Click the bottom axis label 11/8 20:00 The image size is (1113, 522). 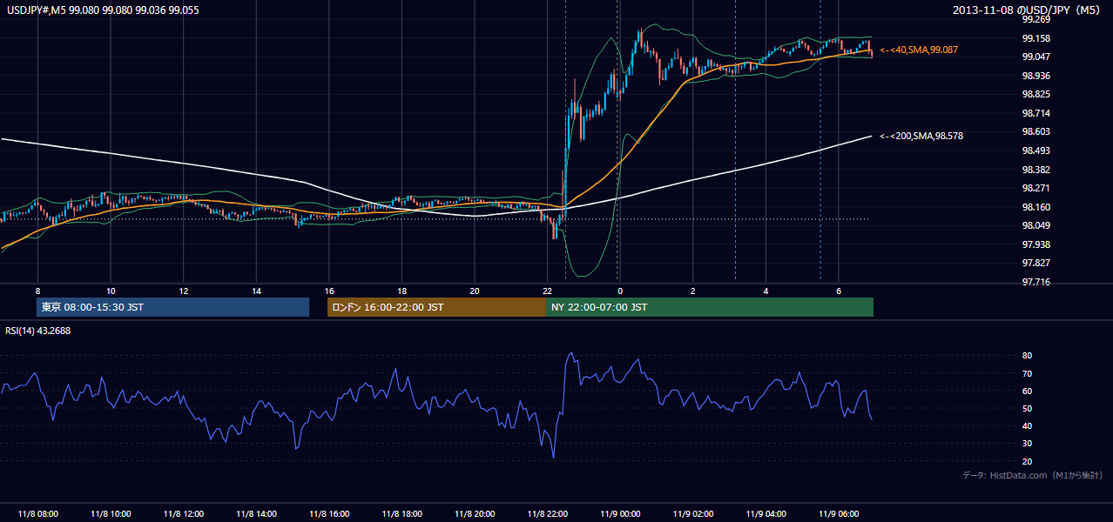coord(475,514)
